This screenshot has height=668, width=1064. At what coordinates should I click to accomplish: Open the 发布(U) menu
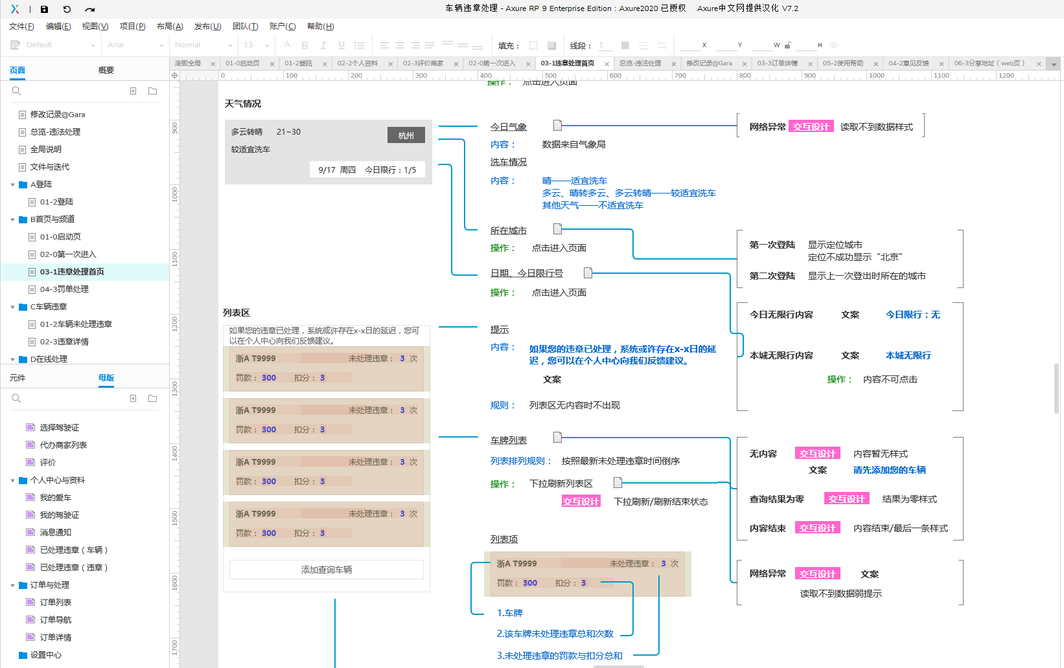207,27
